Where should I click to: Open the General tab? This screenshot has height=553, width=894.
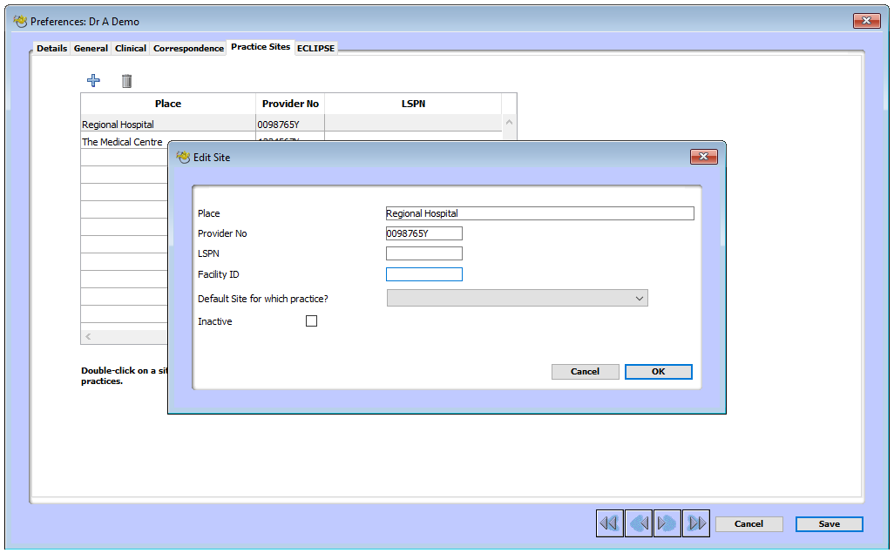click(91, 48)
